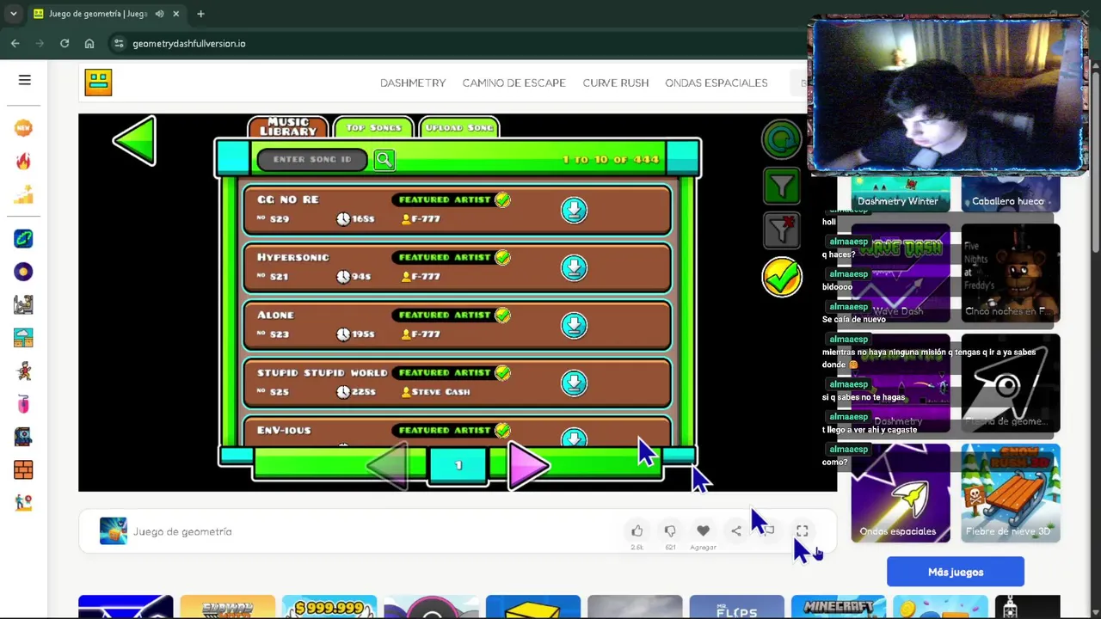Download the Stupid Stupid World song
1101x619 pixels.
click(574, 383)
